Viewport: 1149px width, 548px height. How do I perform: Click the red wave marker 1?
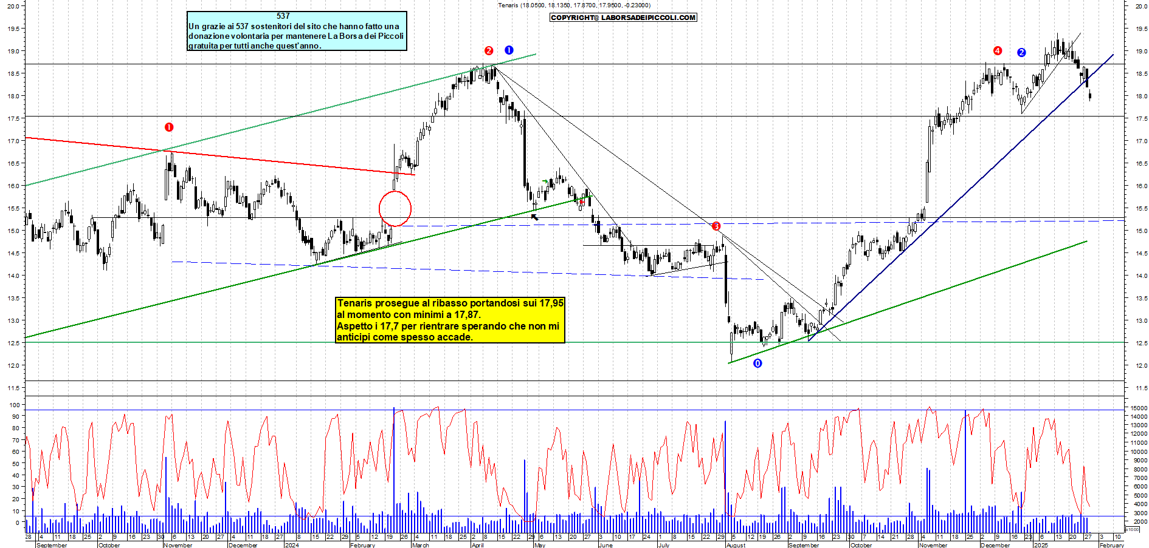tap(169, 127)
